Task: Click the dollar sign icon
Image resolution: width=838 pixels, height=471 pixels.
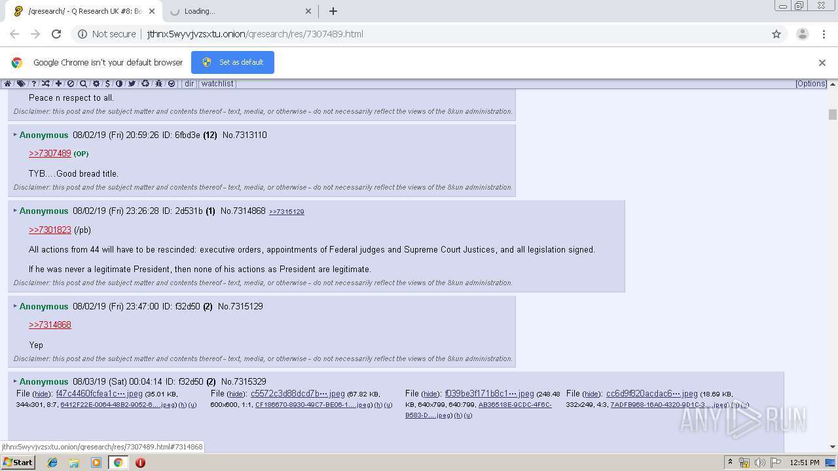Action: 108,84
